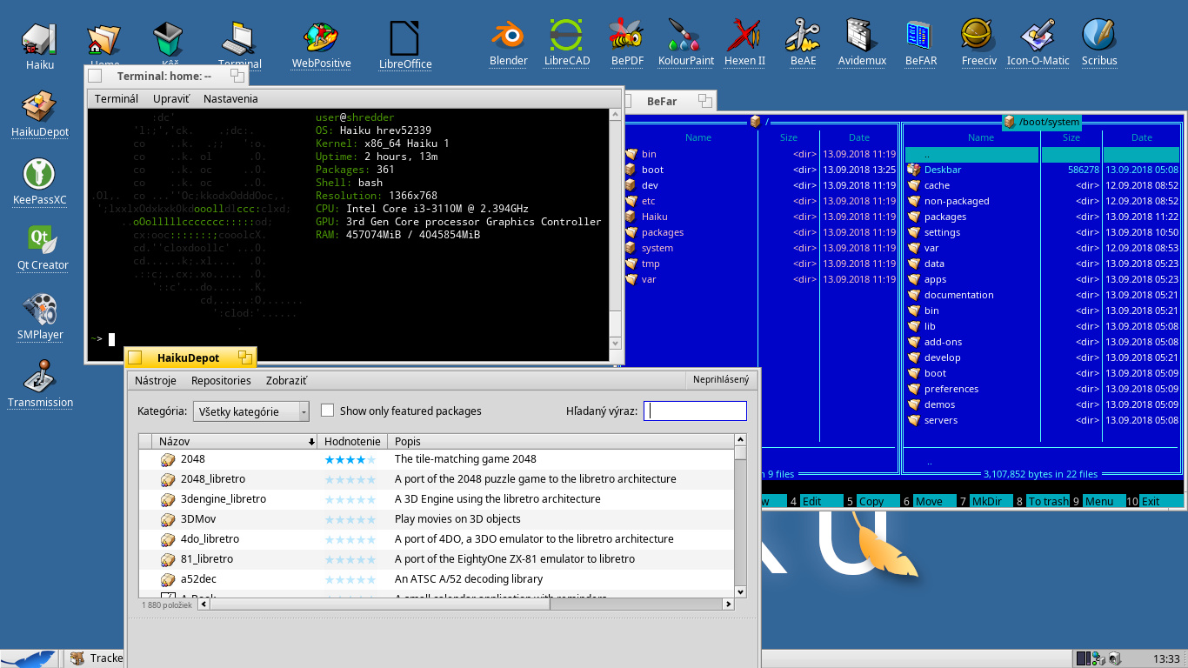Select 81_libretro package row
This screenshot has width=1188, height=668.
(437, 559)
